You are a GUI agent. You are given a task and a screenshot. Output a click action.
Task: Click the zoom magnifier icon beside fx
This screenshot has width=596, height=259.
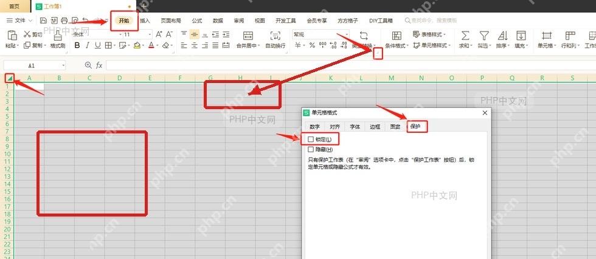[x=88, y=66]
